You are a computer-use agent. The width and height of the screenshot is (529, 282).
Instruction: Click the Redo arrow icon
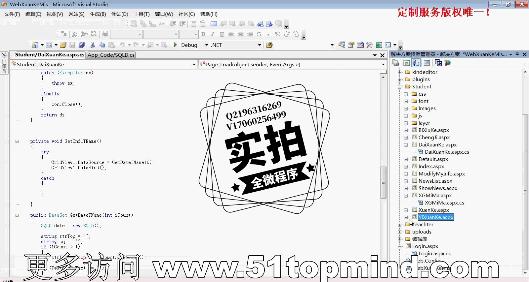pyautogui.click(x=136, y=45)
